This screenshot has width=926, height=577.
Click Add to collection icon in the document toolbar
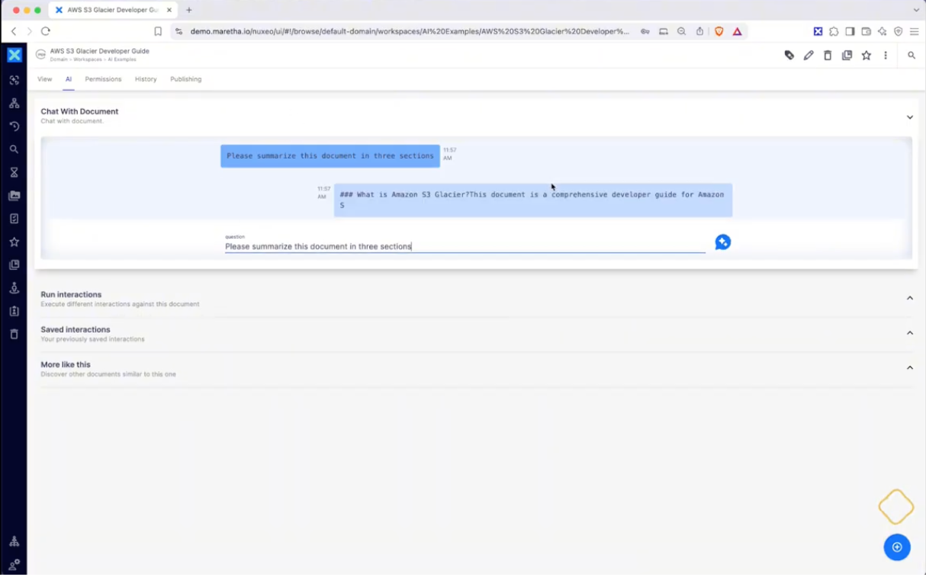pos(847,56)
